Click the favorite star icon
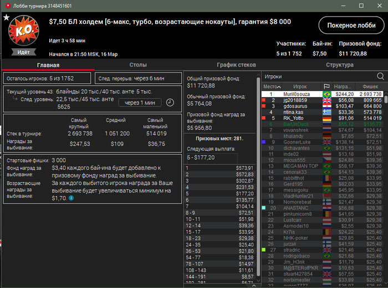 pyautogui.click(x=6, y=17)
